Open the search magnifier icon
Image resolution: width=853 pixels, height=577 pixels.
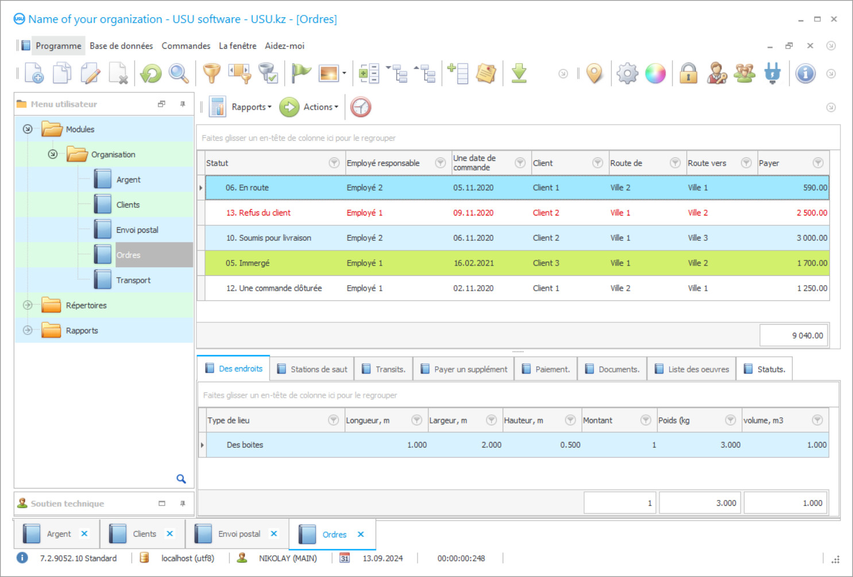pos(179,73)
